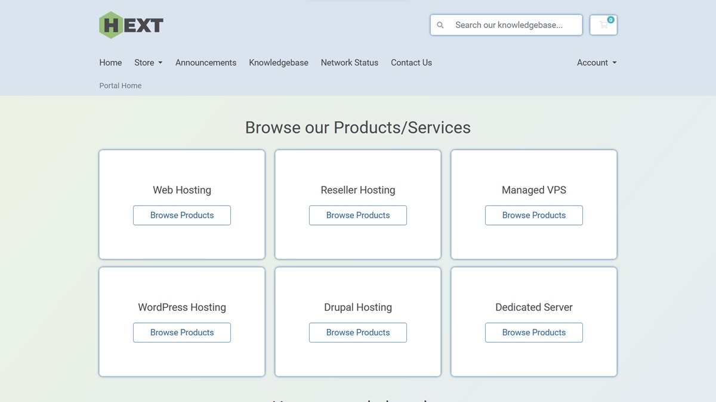
Task: Open the Account dropdown menu
Action: coord(596,63)
